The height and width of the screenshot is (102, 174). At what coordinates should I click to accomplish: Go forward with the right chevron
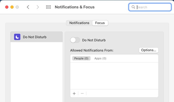coord(38,7)
